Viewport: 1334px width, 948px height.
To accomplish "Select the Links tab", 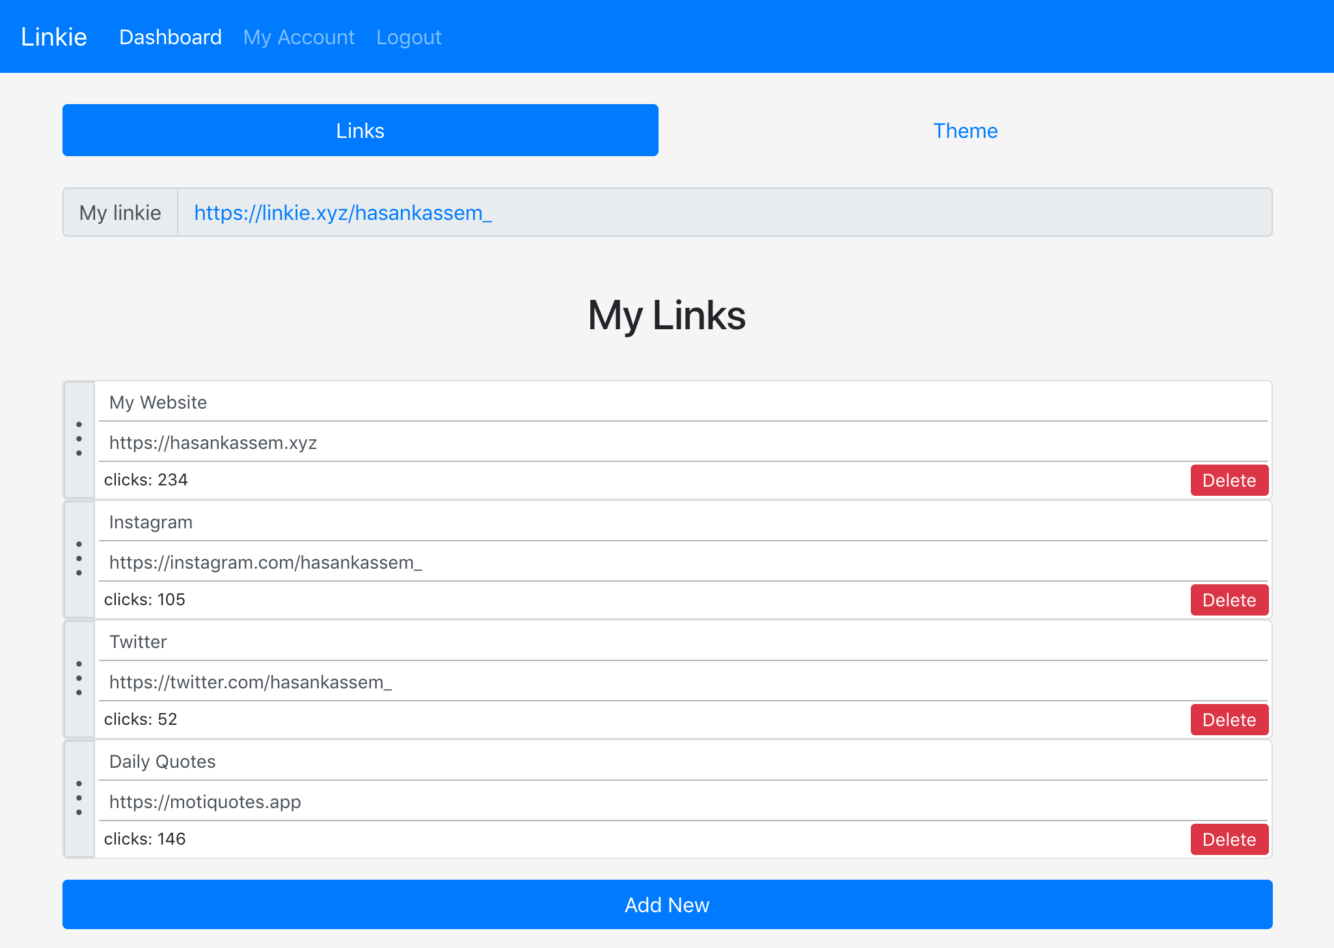I will click(360, 130).
